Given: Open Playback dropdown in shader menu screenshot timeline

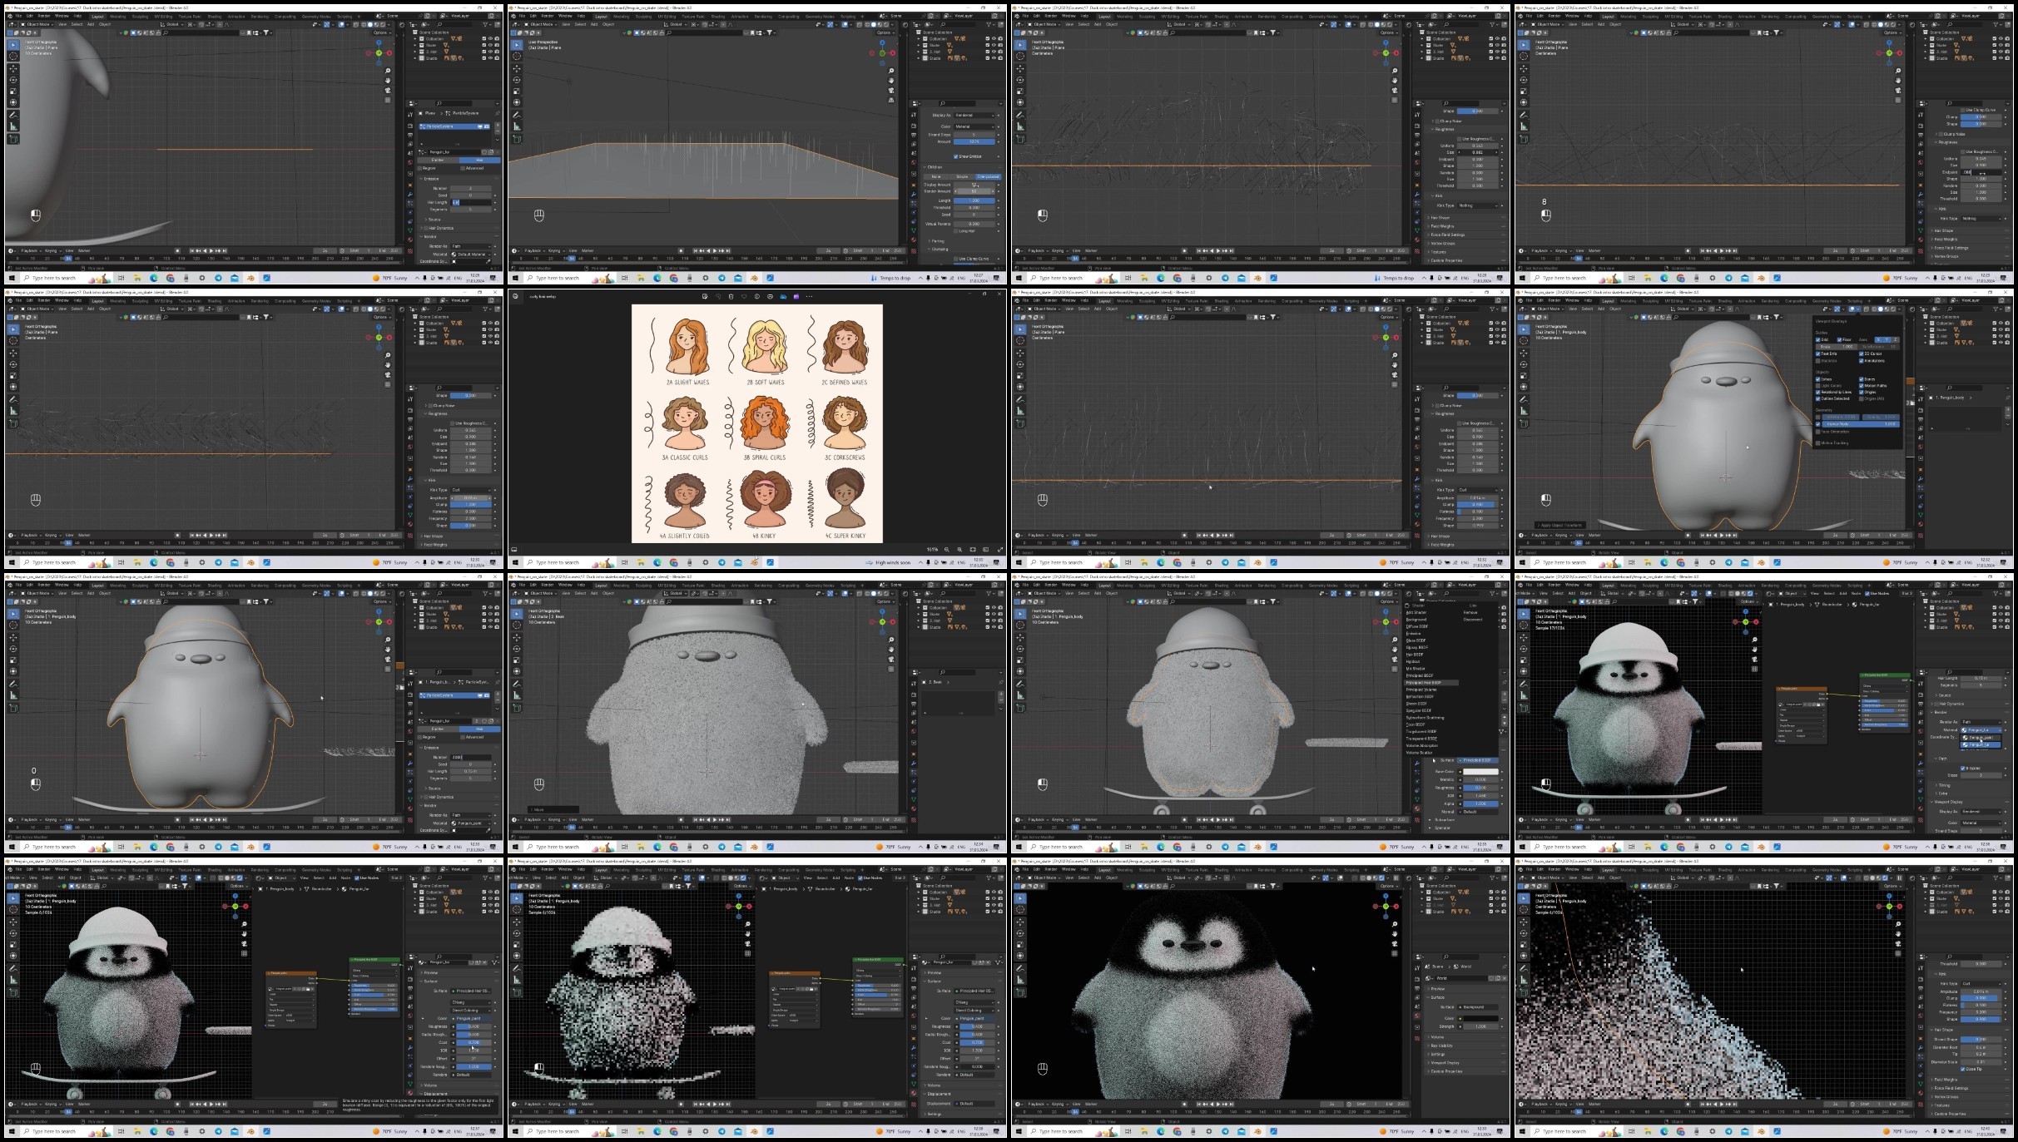Looking at the screenshot, I should click(1038, 819).
